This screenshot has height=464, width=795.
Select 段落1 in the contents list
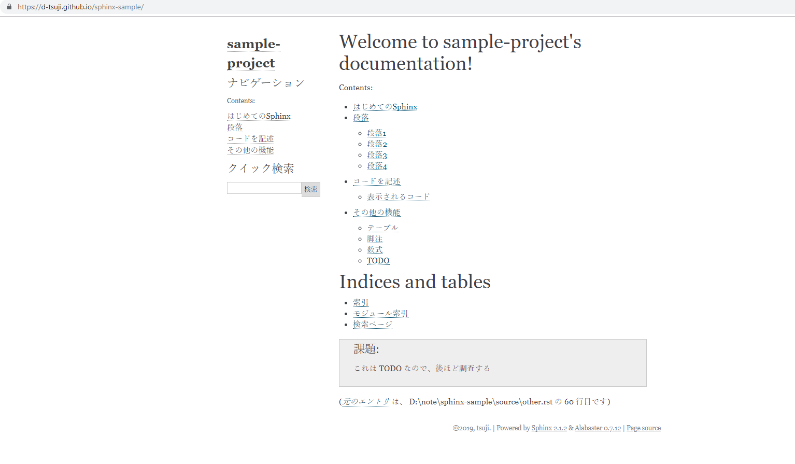pos(377,133)
